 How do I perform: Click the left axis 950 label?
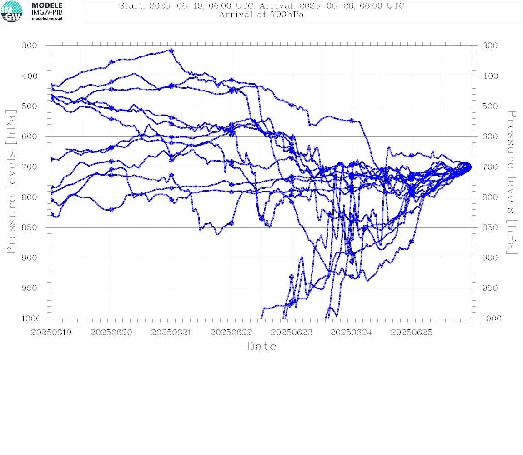[29, 288]
